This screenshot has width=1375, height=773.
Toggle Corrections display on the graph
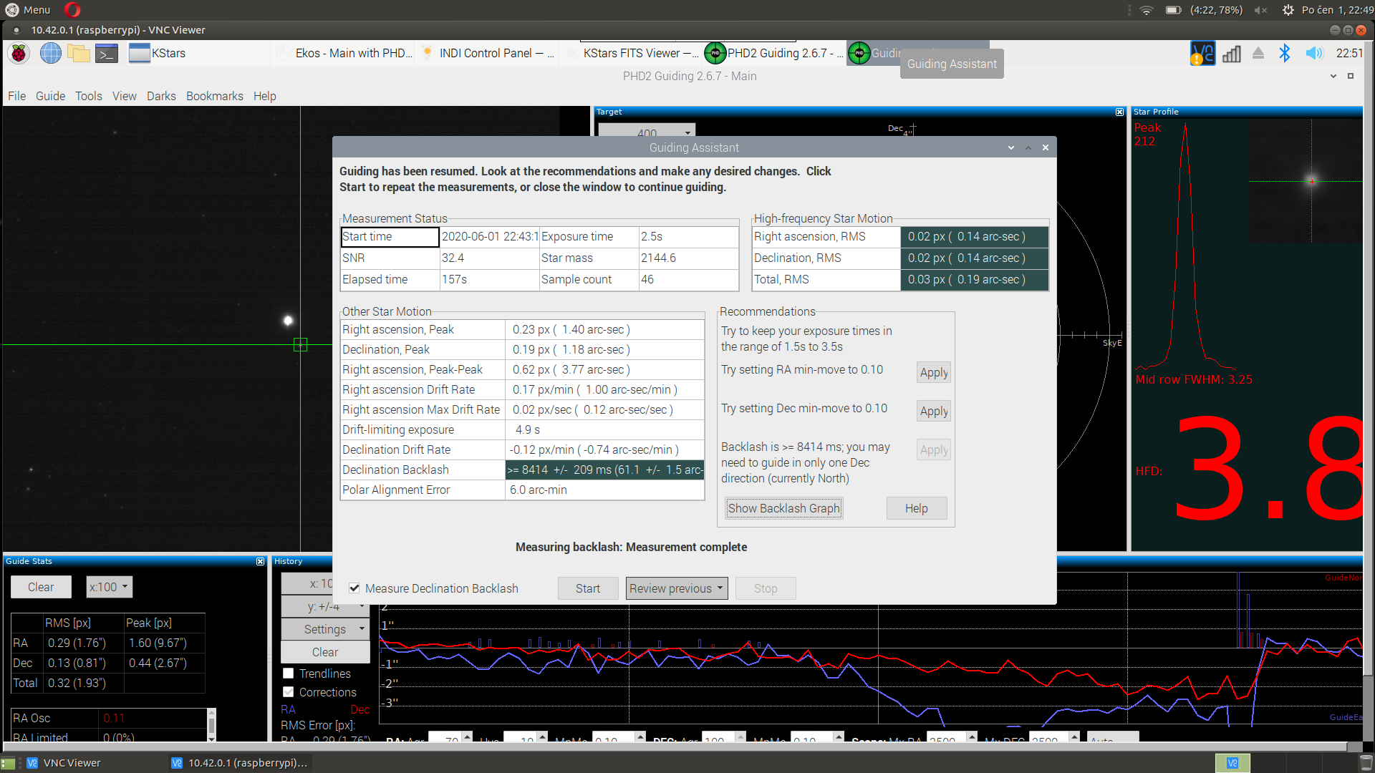(x=289, y=692)
